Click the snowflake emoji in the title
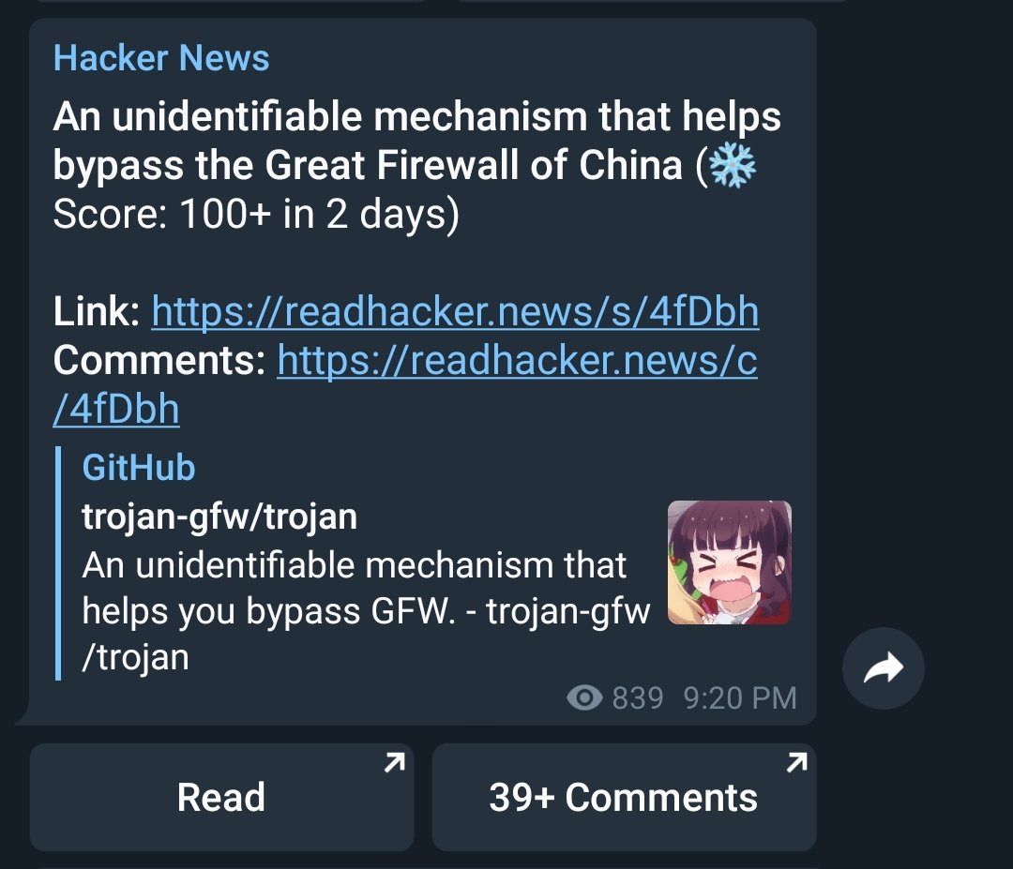 click(732, 165)
